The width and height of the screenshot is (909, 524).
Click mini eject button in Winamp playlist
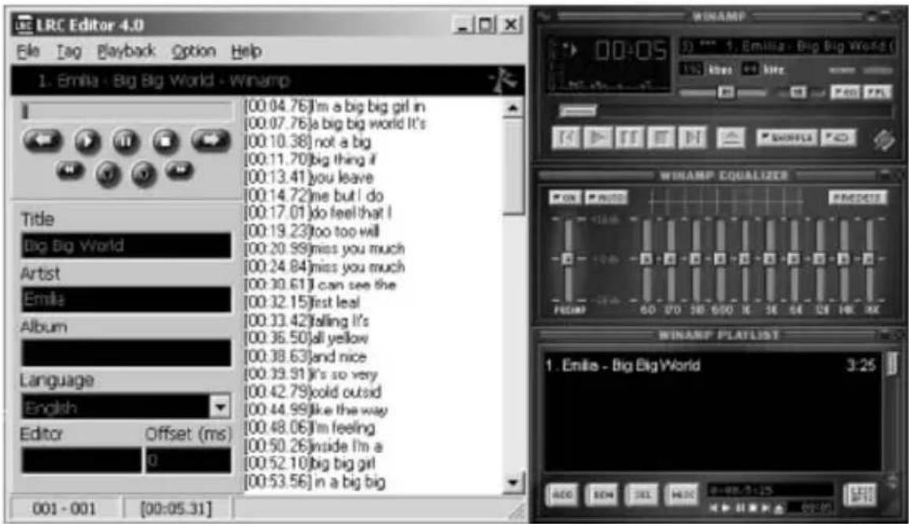778,508
